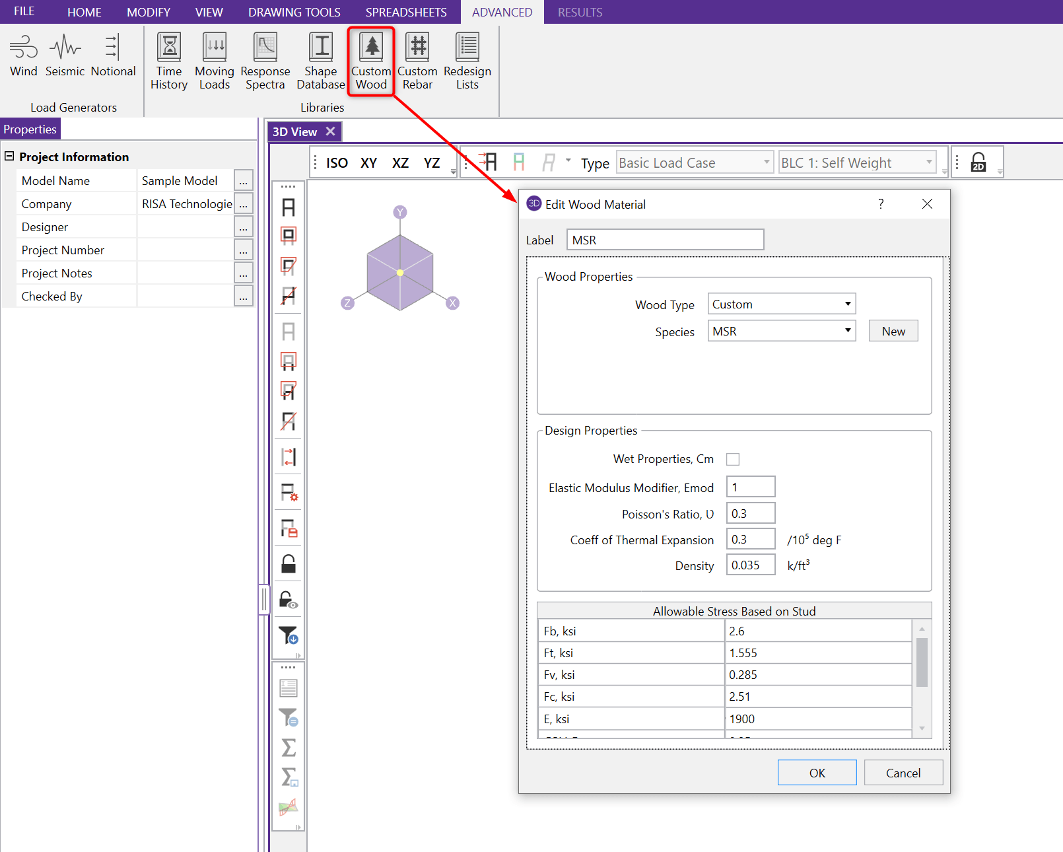
Task: Open the Custom Wood library
Action: point(371,61)
